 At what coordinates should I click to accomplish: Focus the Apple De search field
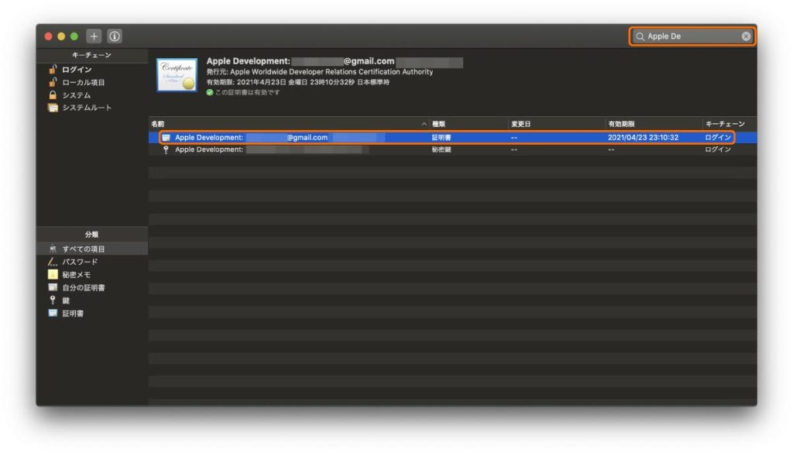pyautogui.click(x=692, y=36)
